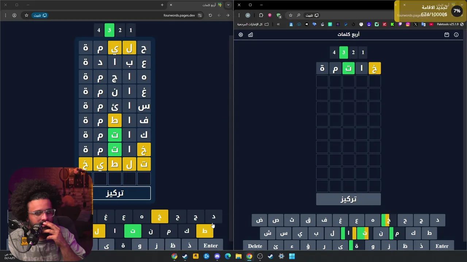Open Microsoft Edge from the taskbar
Image resolution: width=467 pixels, height=262 pixels.
tap(228, 256)
